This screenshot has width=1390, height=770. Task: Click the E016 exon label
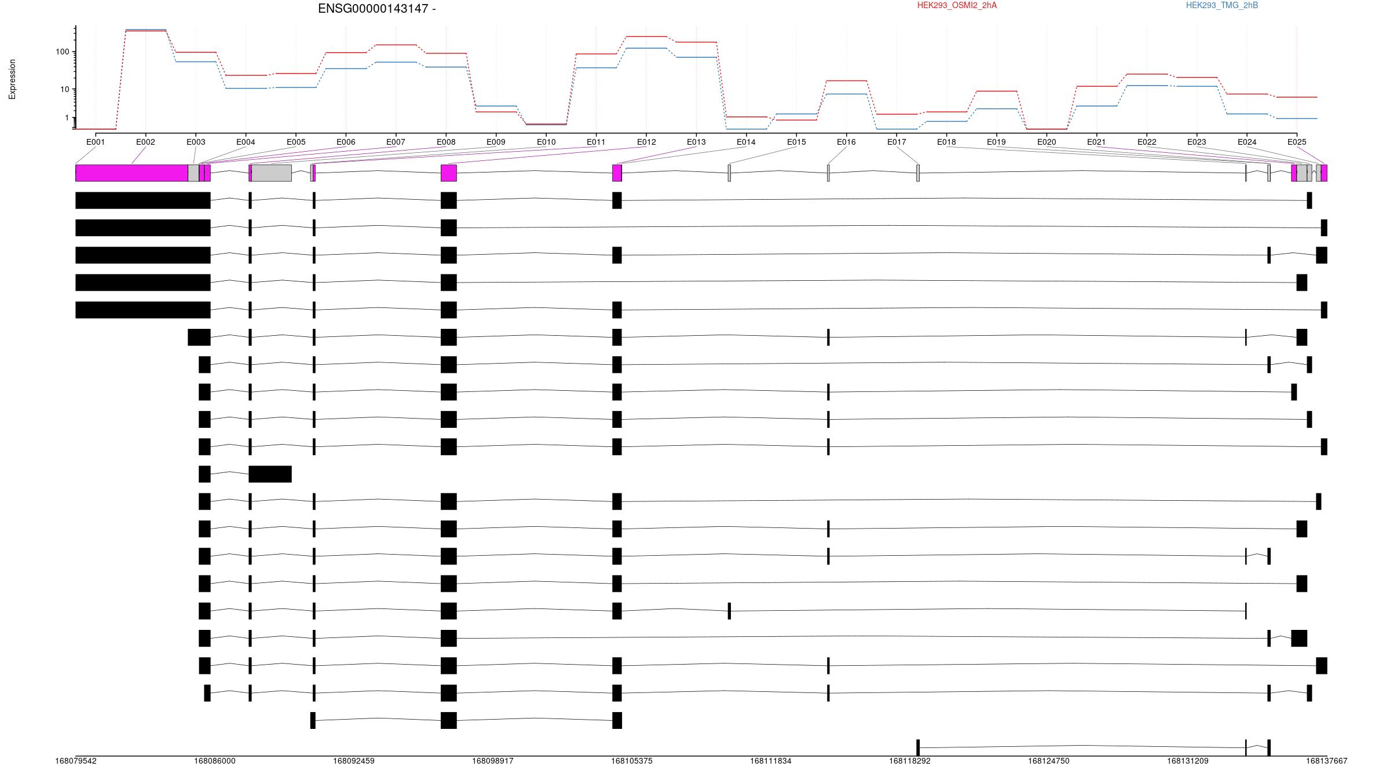point(846,142)
